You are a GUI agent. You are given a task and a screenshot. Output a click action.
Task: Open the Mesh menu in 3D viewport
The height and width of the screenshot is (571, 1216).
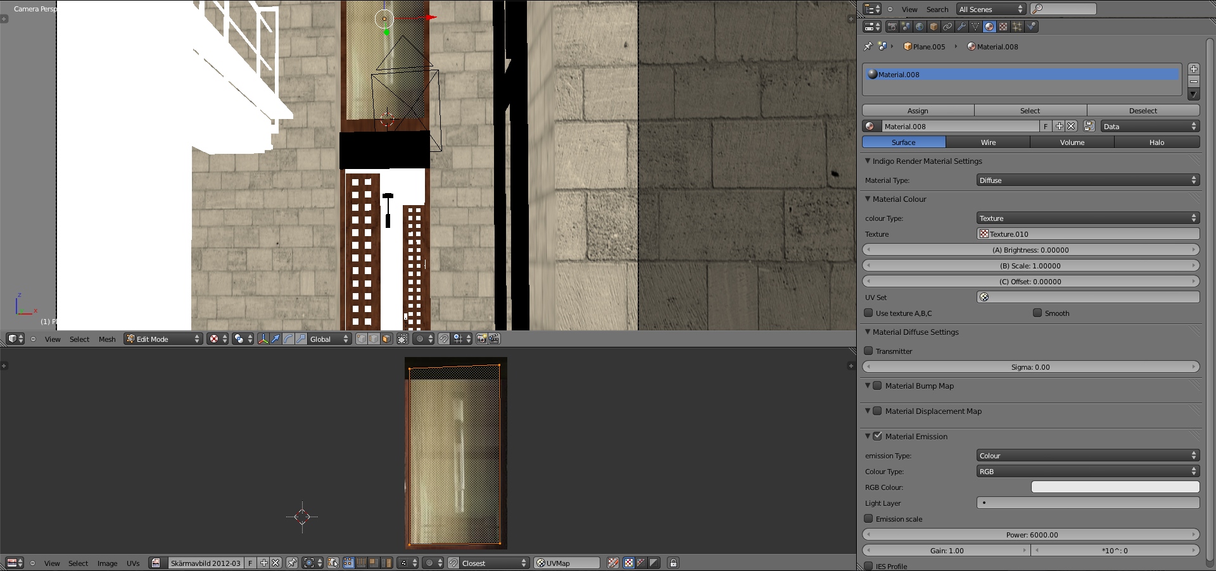click(x=107, y=339)
